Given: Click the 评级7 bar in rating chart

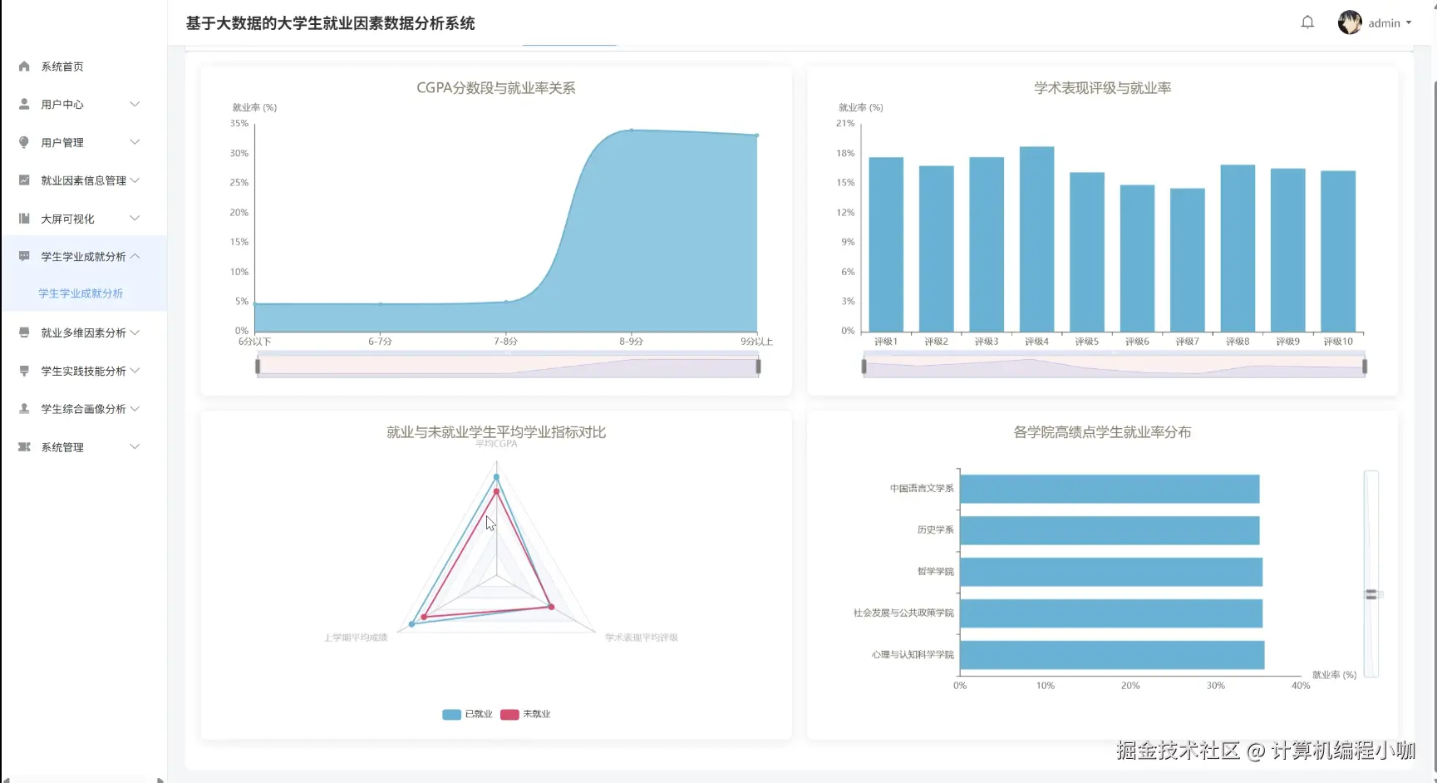Looking at the screenshot, I should [x=1188, y=260].
